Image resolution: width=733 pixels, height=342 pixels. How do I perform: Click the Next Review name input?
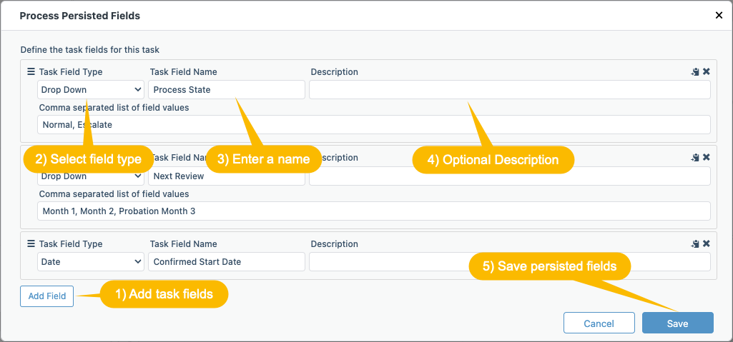coord(227,176)
